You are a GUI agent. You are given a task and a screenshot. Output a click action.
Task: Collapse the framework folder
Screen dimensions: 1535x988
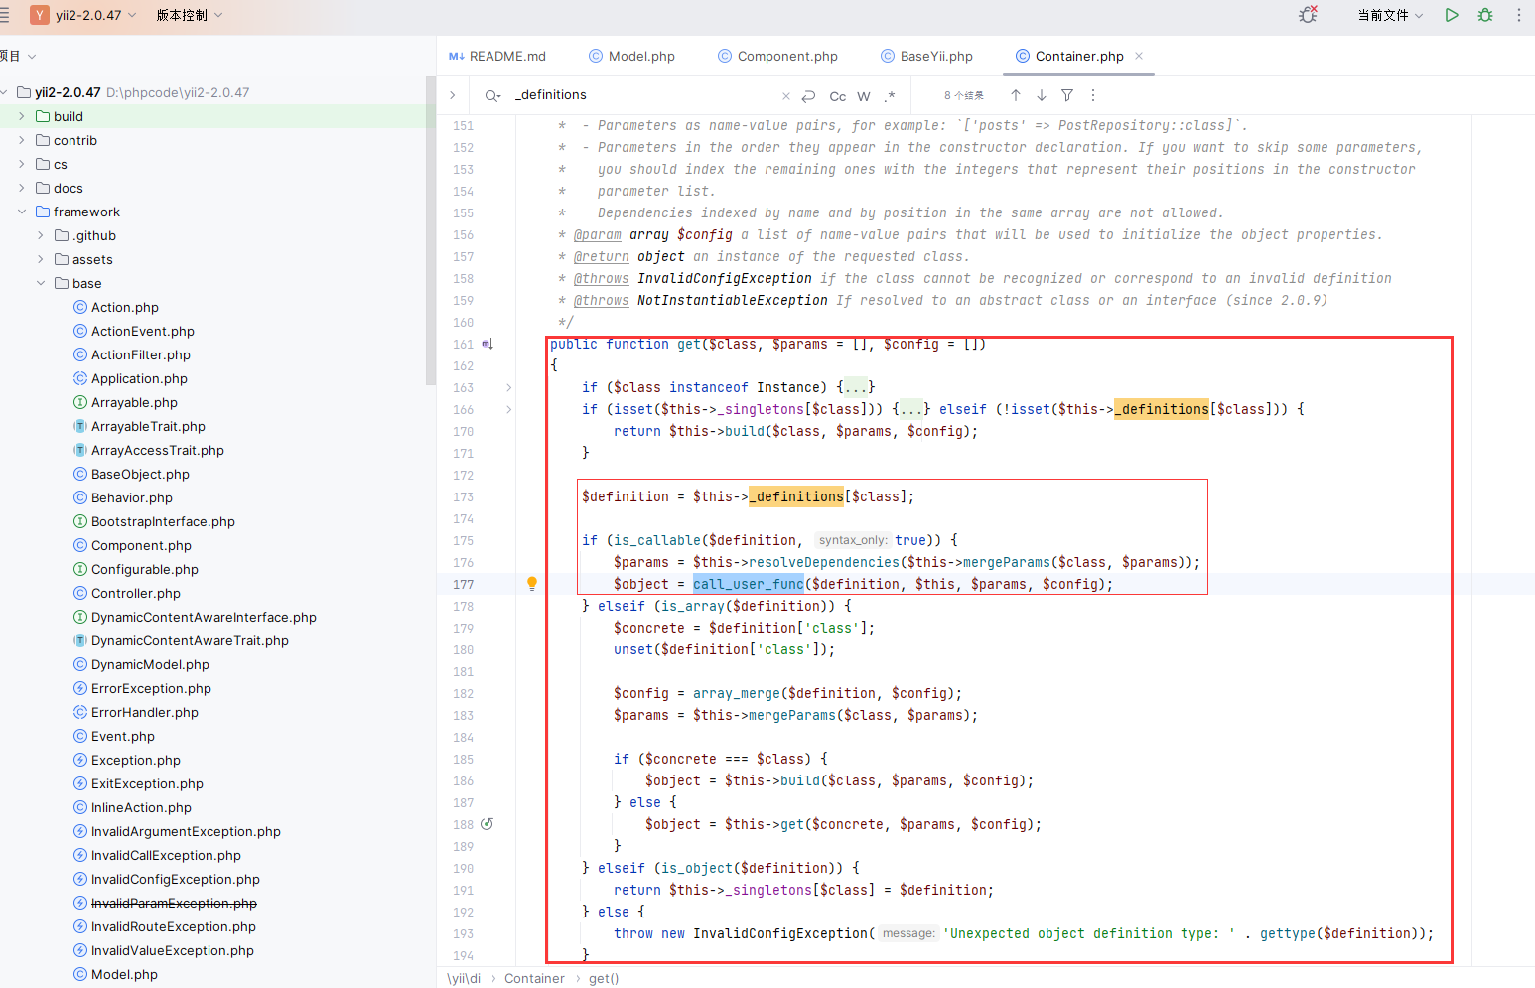(22, 212)
